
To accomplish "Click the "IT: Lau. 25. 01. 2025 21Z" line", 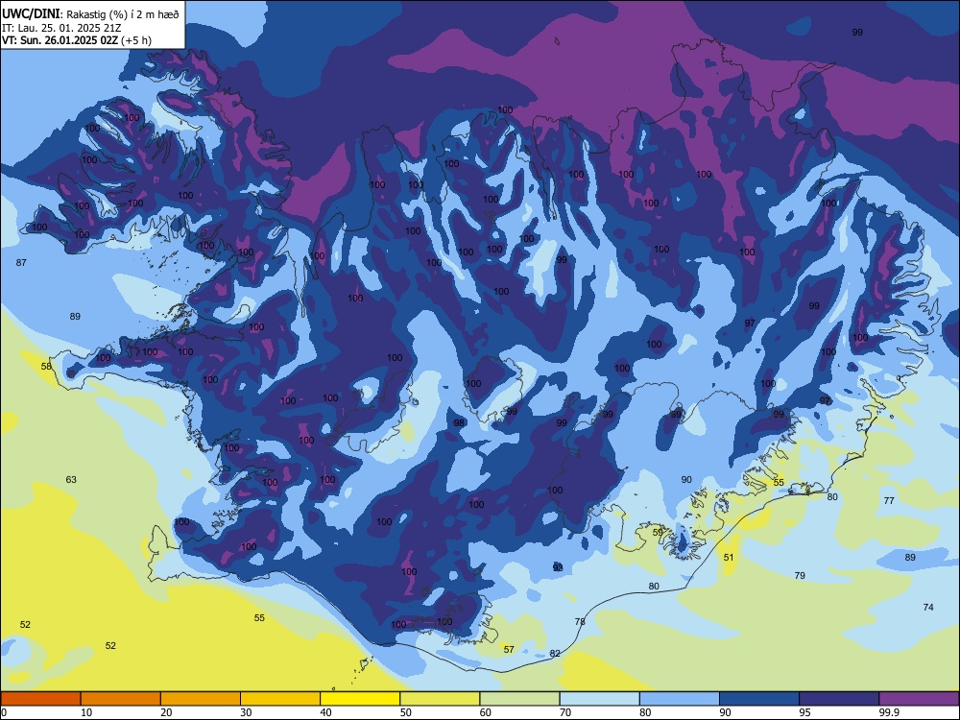I will tap(61, 28).
